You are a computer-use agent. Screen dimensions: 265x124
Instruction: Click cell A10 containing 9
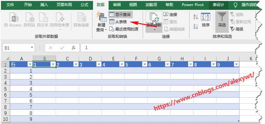(21, 119)
